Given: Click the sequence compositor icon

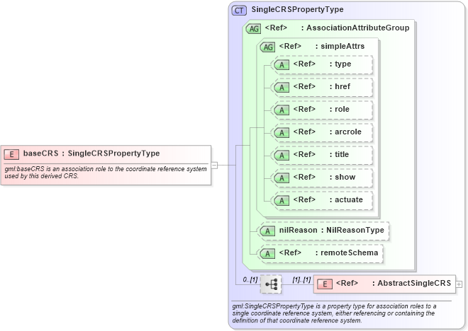Looking at the screenshot, I should (271, 284).
